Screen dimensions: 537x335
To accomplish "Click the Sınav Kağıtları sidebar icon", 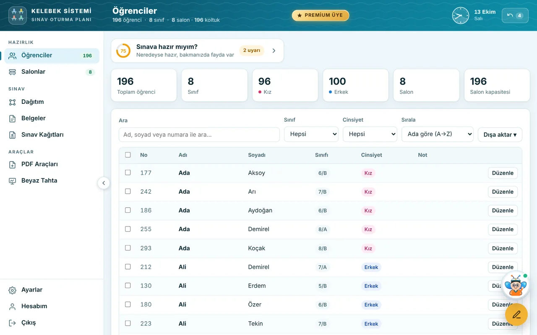I will tap(13, 135).
